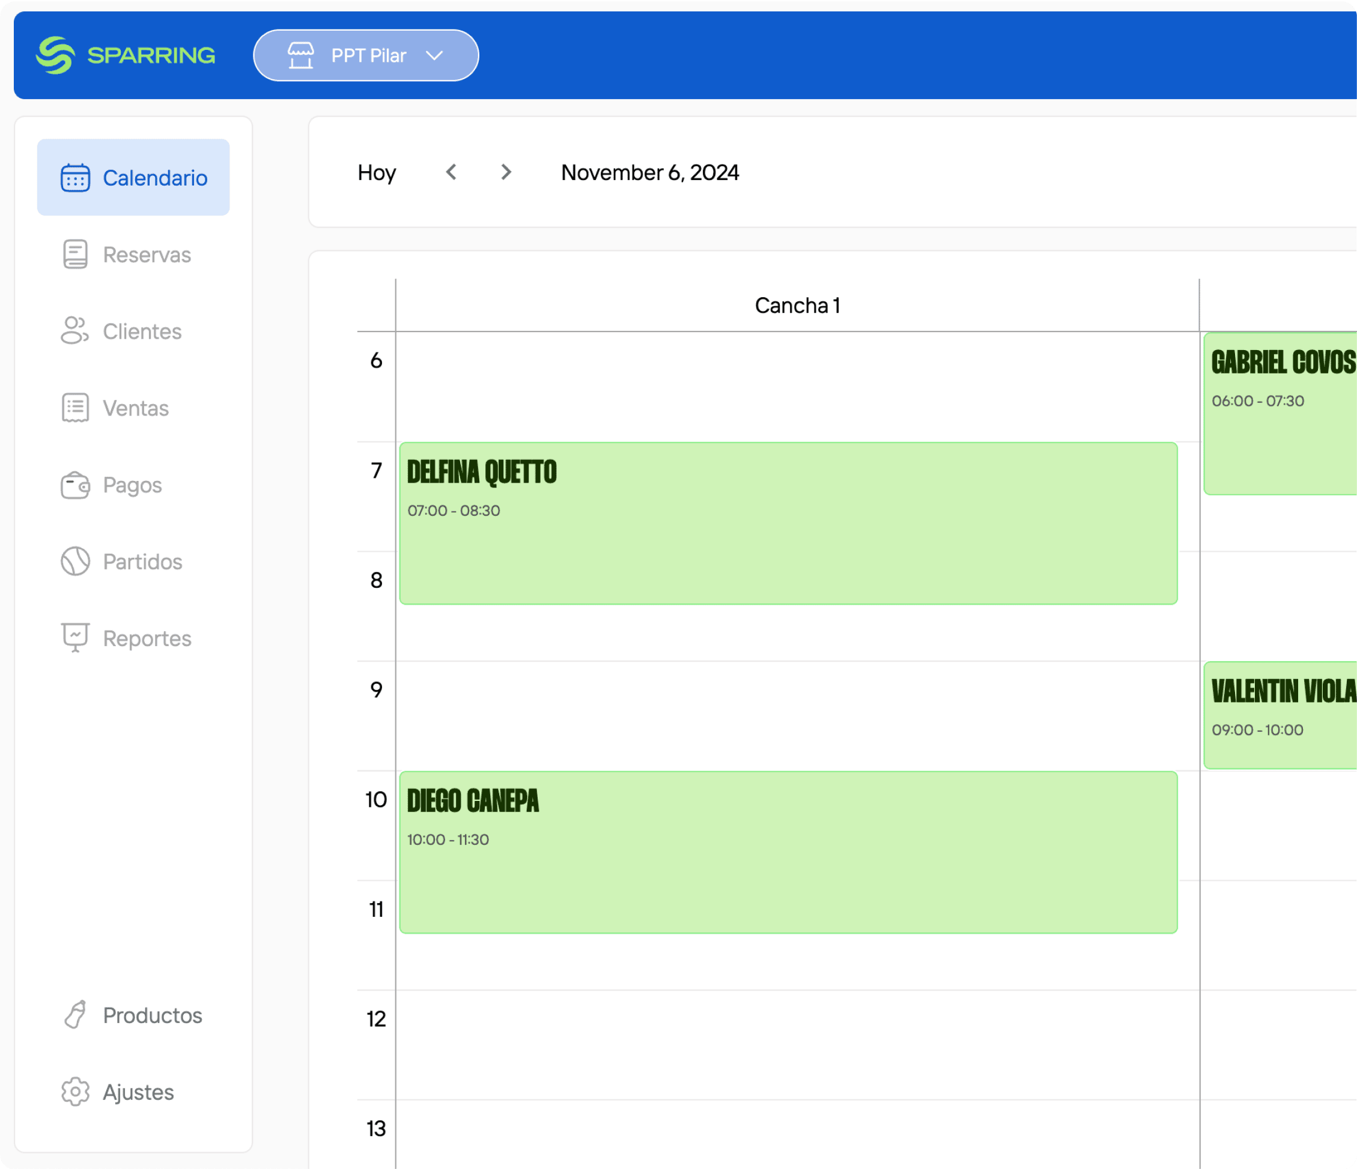The height and width of the screenshot is (1169, 1357).
Task: Expand the venue selector chevron arrow
Action: click(x=434, y=56)
